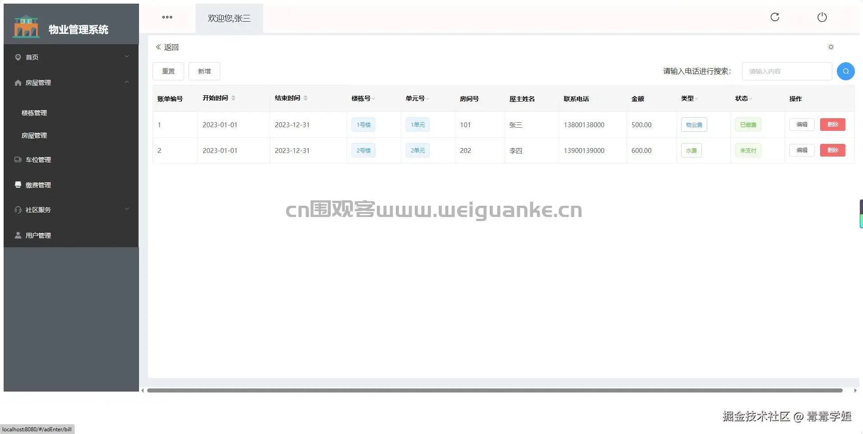
Task: Expand the 首页 menu chevron
Action: click(127, 56)
